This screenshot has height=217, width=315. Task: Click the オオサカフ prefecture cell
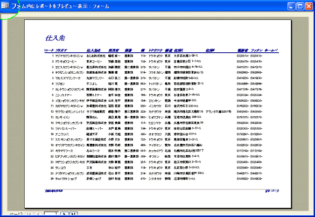(155, 134)
